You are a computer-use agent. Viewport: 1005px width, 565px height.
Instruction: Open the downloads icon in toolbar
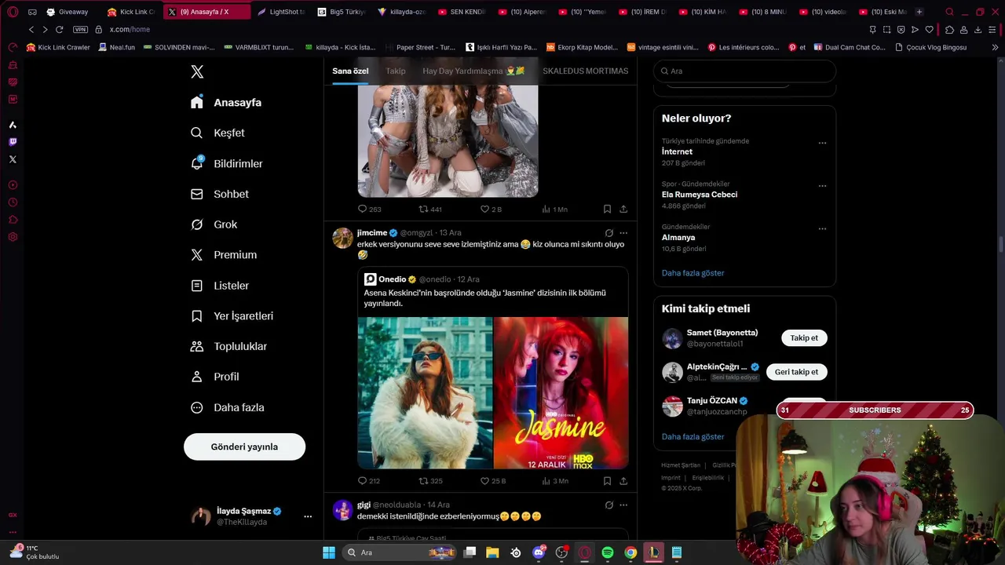point(978,29)
